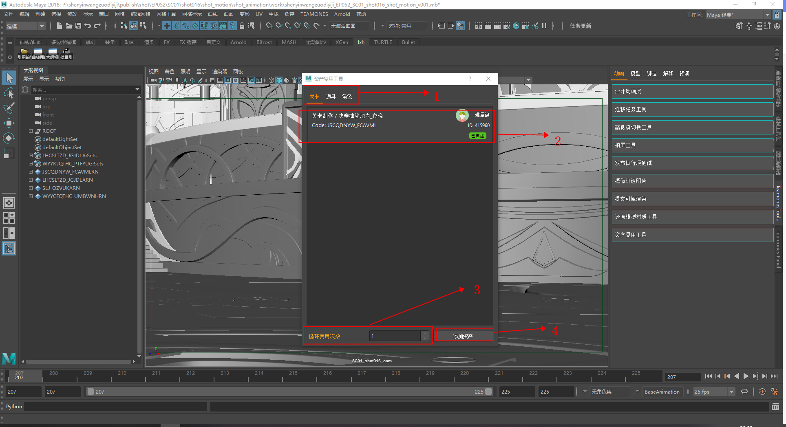Toggle auto keyframe button
Screen dimensions: 786x427
click(x=762, y=392)
